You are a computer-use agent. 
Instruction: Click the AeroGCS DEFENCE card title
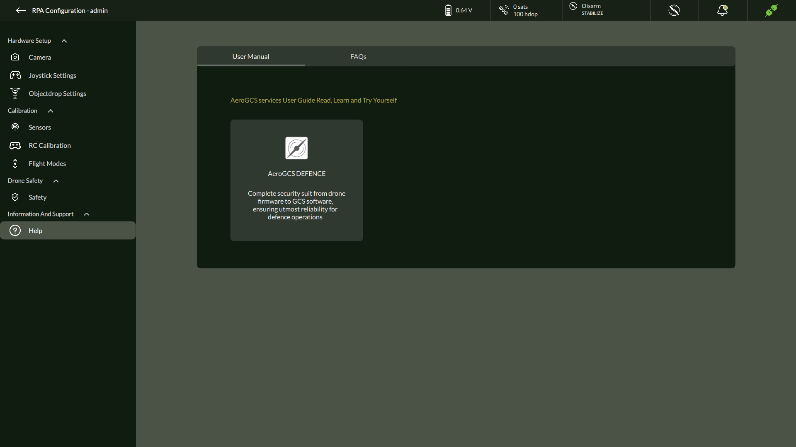pyautogui.click(x=296, y=174)
